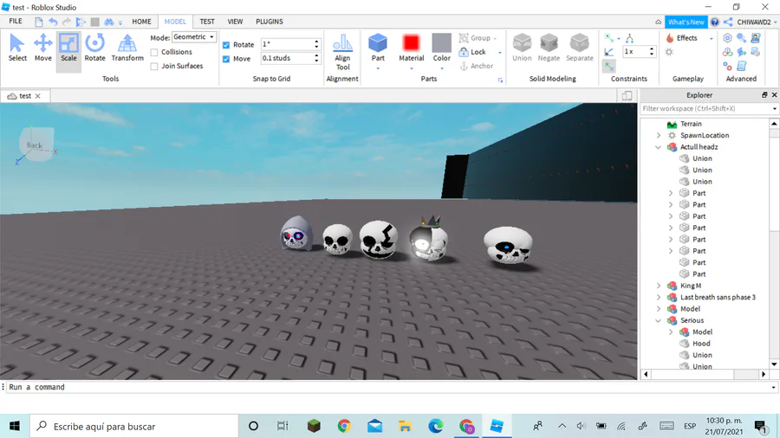Expand the King M model
Screen dimensions: 780x438
[659, 286]
